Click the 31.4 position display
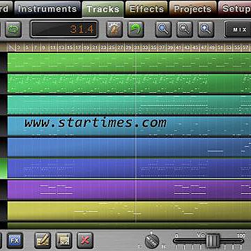This screenshot has width=251, height=251. point(64,29)
